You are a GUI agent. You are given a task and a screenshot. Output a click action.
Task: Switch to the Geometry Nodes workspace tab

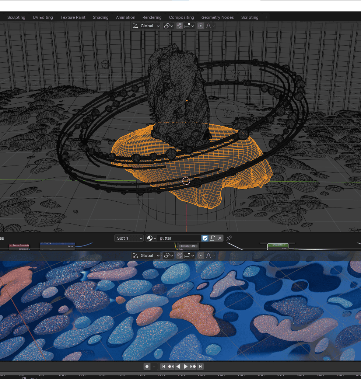(217, 17)
